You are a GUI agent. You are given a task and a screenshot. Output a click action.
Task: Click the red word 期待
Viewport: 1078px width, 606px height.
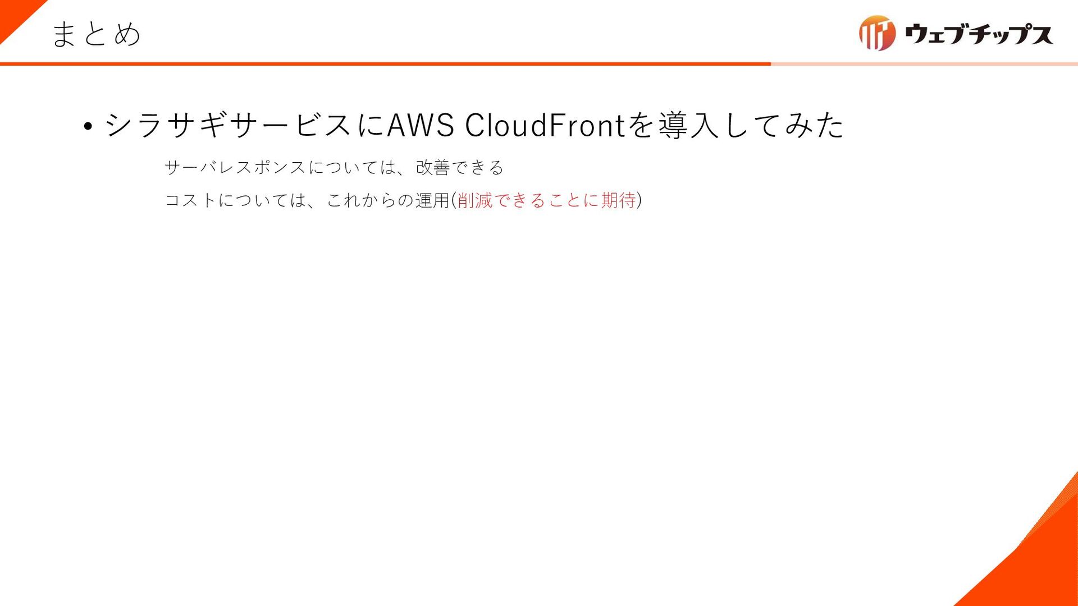(619, 200)
